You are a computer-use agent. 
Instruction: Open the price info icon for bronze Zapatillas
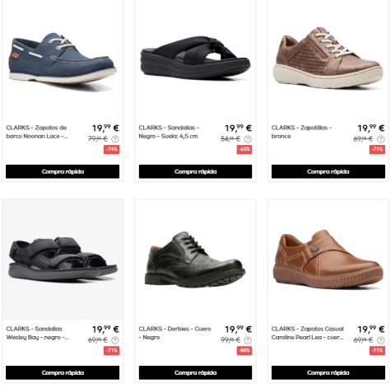coord(380,139)
